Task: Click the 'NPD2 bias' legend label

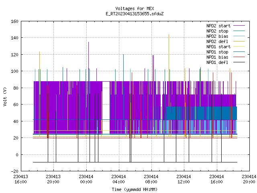Action: 217,36
